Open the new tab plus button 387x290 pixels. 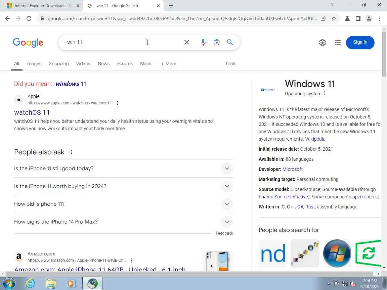click(171, 6)
